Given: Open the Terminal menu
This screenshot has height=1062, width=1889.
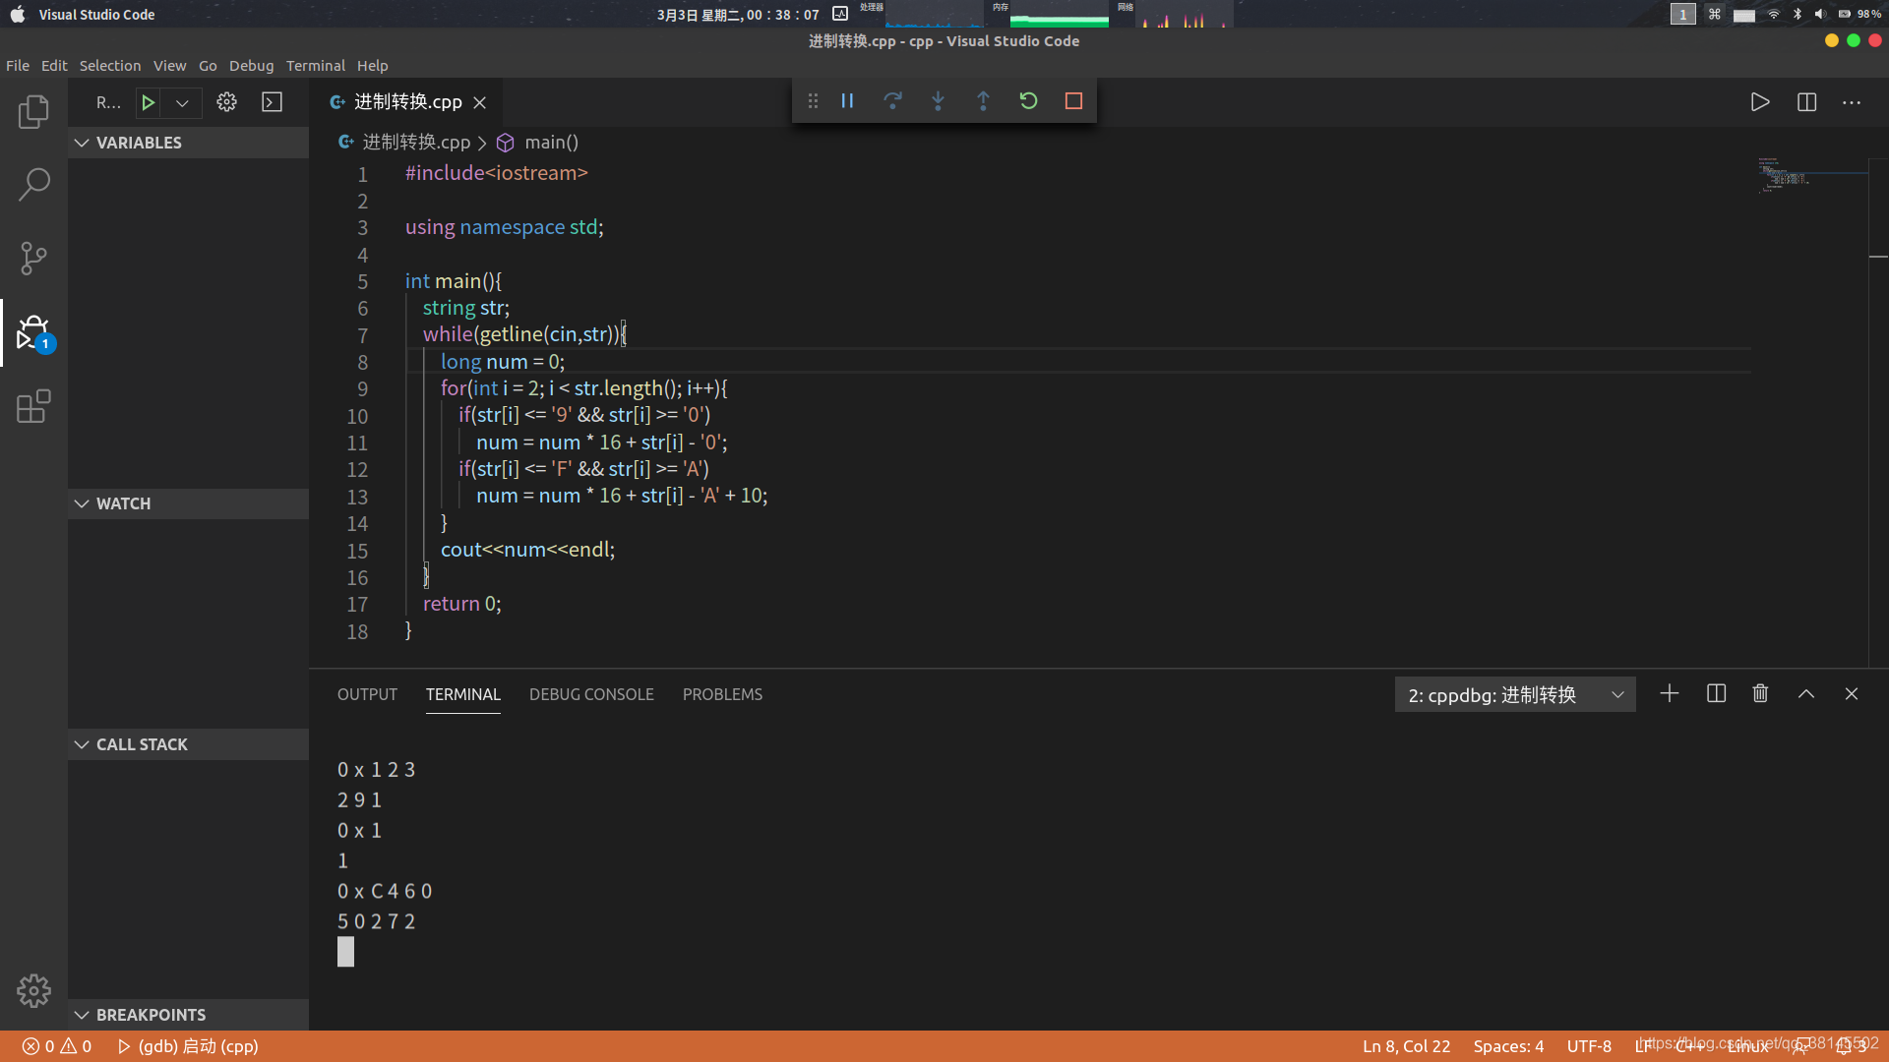Looking at the screenshot, I should [315, 66].
